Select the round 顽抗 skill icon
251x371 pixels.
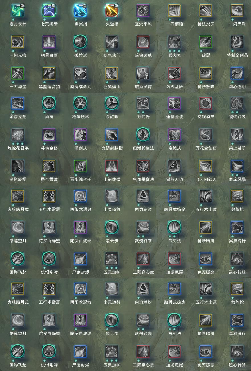(x=49, y=103)
